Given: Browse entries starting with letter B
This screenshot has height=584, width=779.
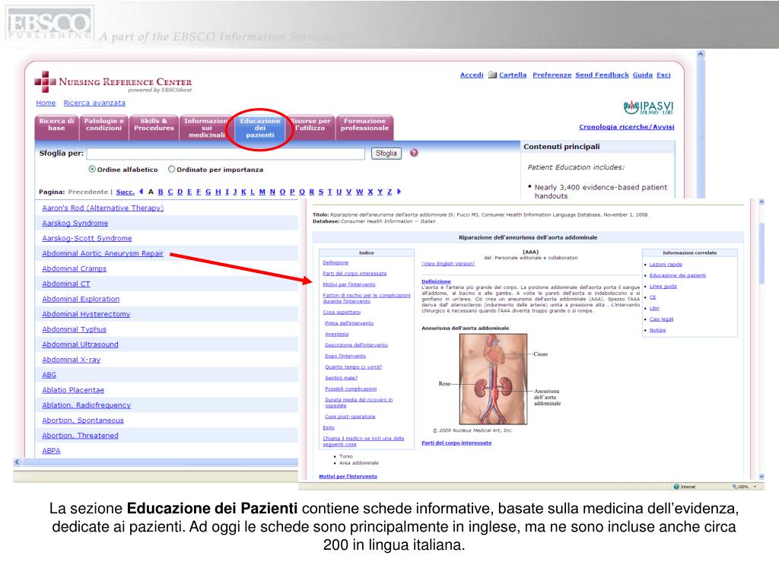Looking at the screenshot, I should click(161, 192).
